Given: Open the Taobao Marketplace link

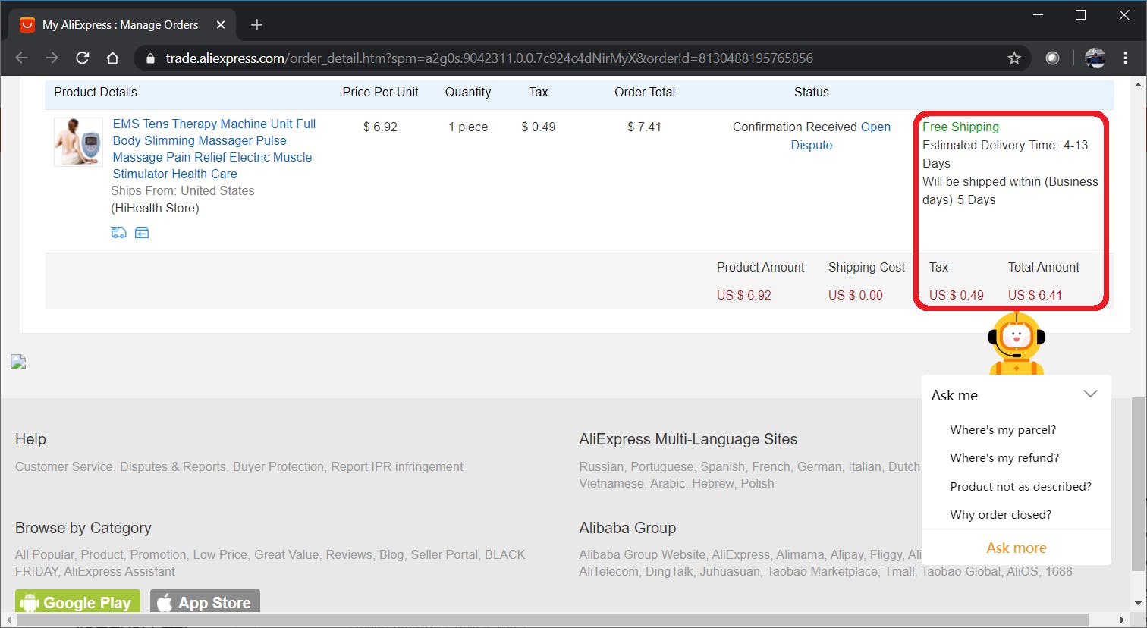Looking at the screenshot, I should [822, 572].
